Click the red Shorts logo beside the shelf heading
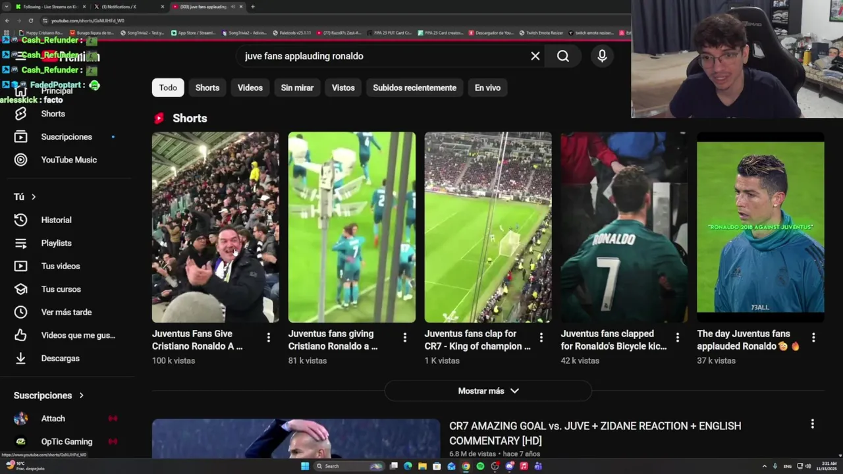The image size is (843, 474). [159, 118]
